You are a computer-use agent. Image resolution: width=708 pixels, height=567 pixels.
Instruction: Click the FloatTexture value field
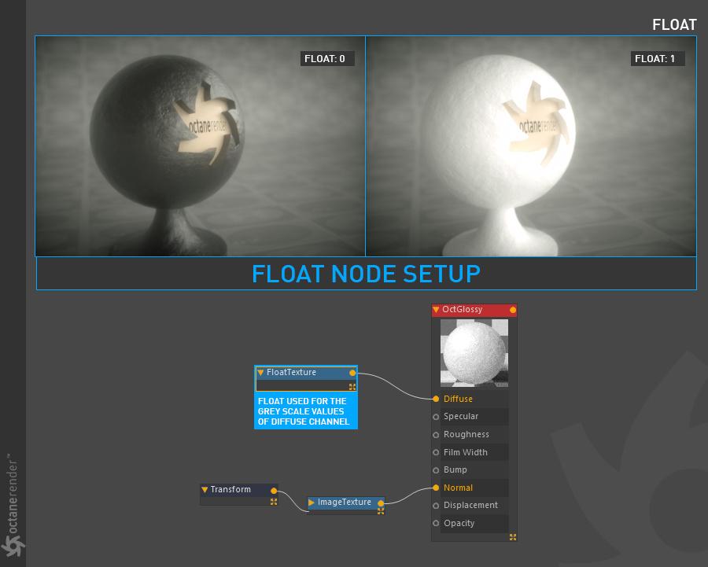302,386
